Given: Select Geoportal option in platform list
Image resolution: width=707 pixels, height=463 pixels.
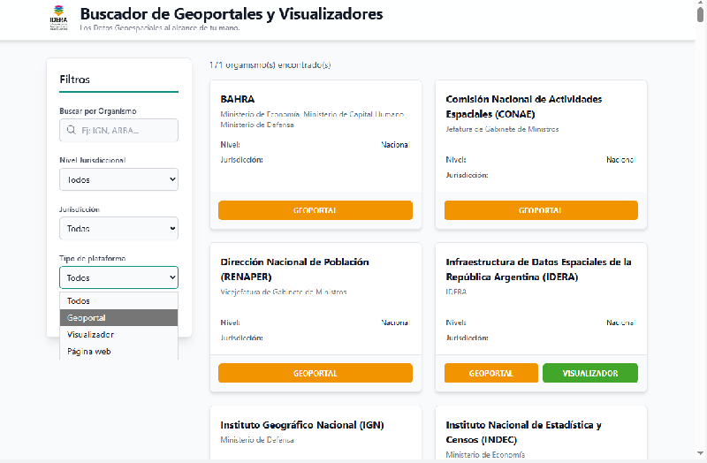Looking at the screenshot, I should pos(118,318).
